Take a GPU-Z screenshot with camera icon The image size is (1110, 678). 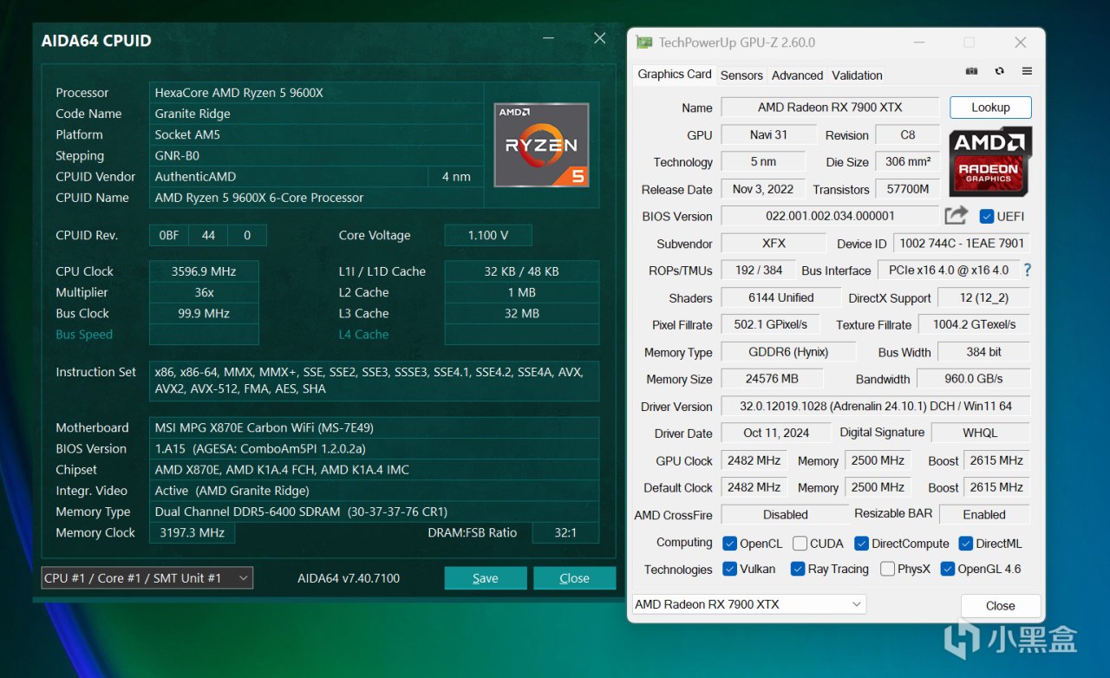tap(972, 71)
